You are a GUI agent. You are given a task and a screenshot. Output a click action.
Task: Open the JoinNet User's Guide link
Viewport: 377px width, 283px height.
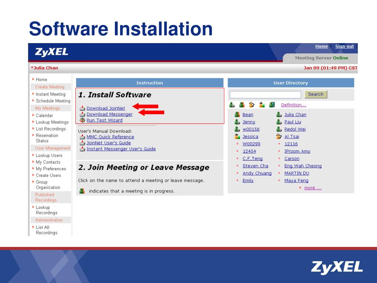(x=109, y=143)
